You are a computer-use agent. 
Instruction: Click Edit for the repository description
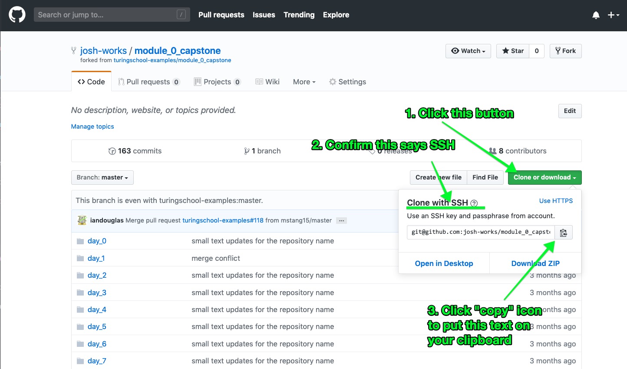(x=570, y=111)
